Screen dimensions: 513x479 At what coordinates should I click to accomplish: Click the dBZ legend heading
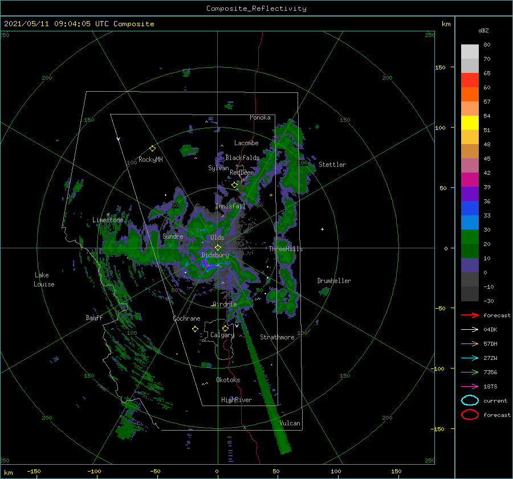point(483,31)
